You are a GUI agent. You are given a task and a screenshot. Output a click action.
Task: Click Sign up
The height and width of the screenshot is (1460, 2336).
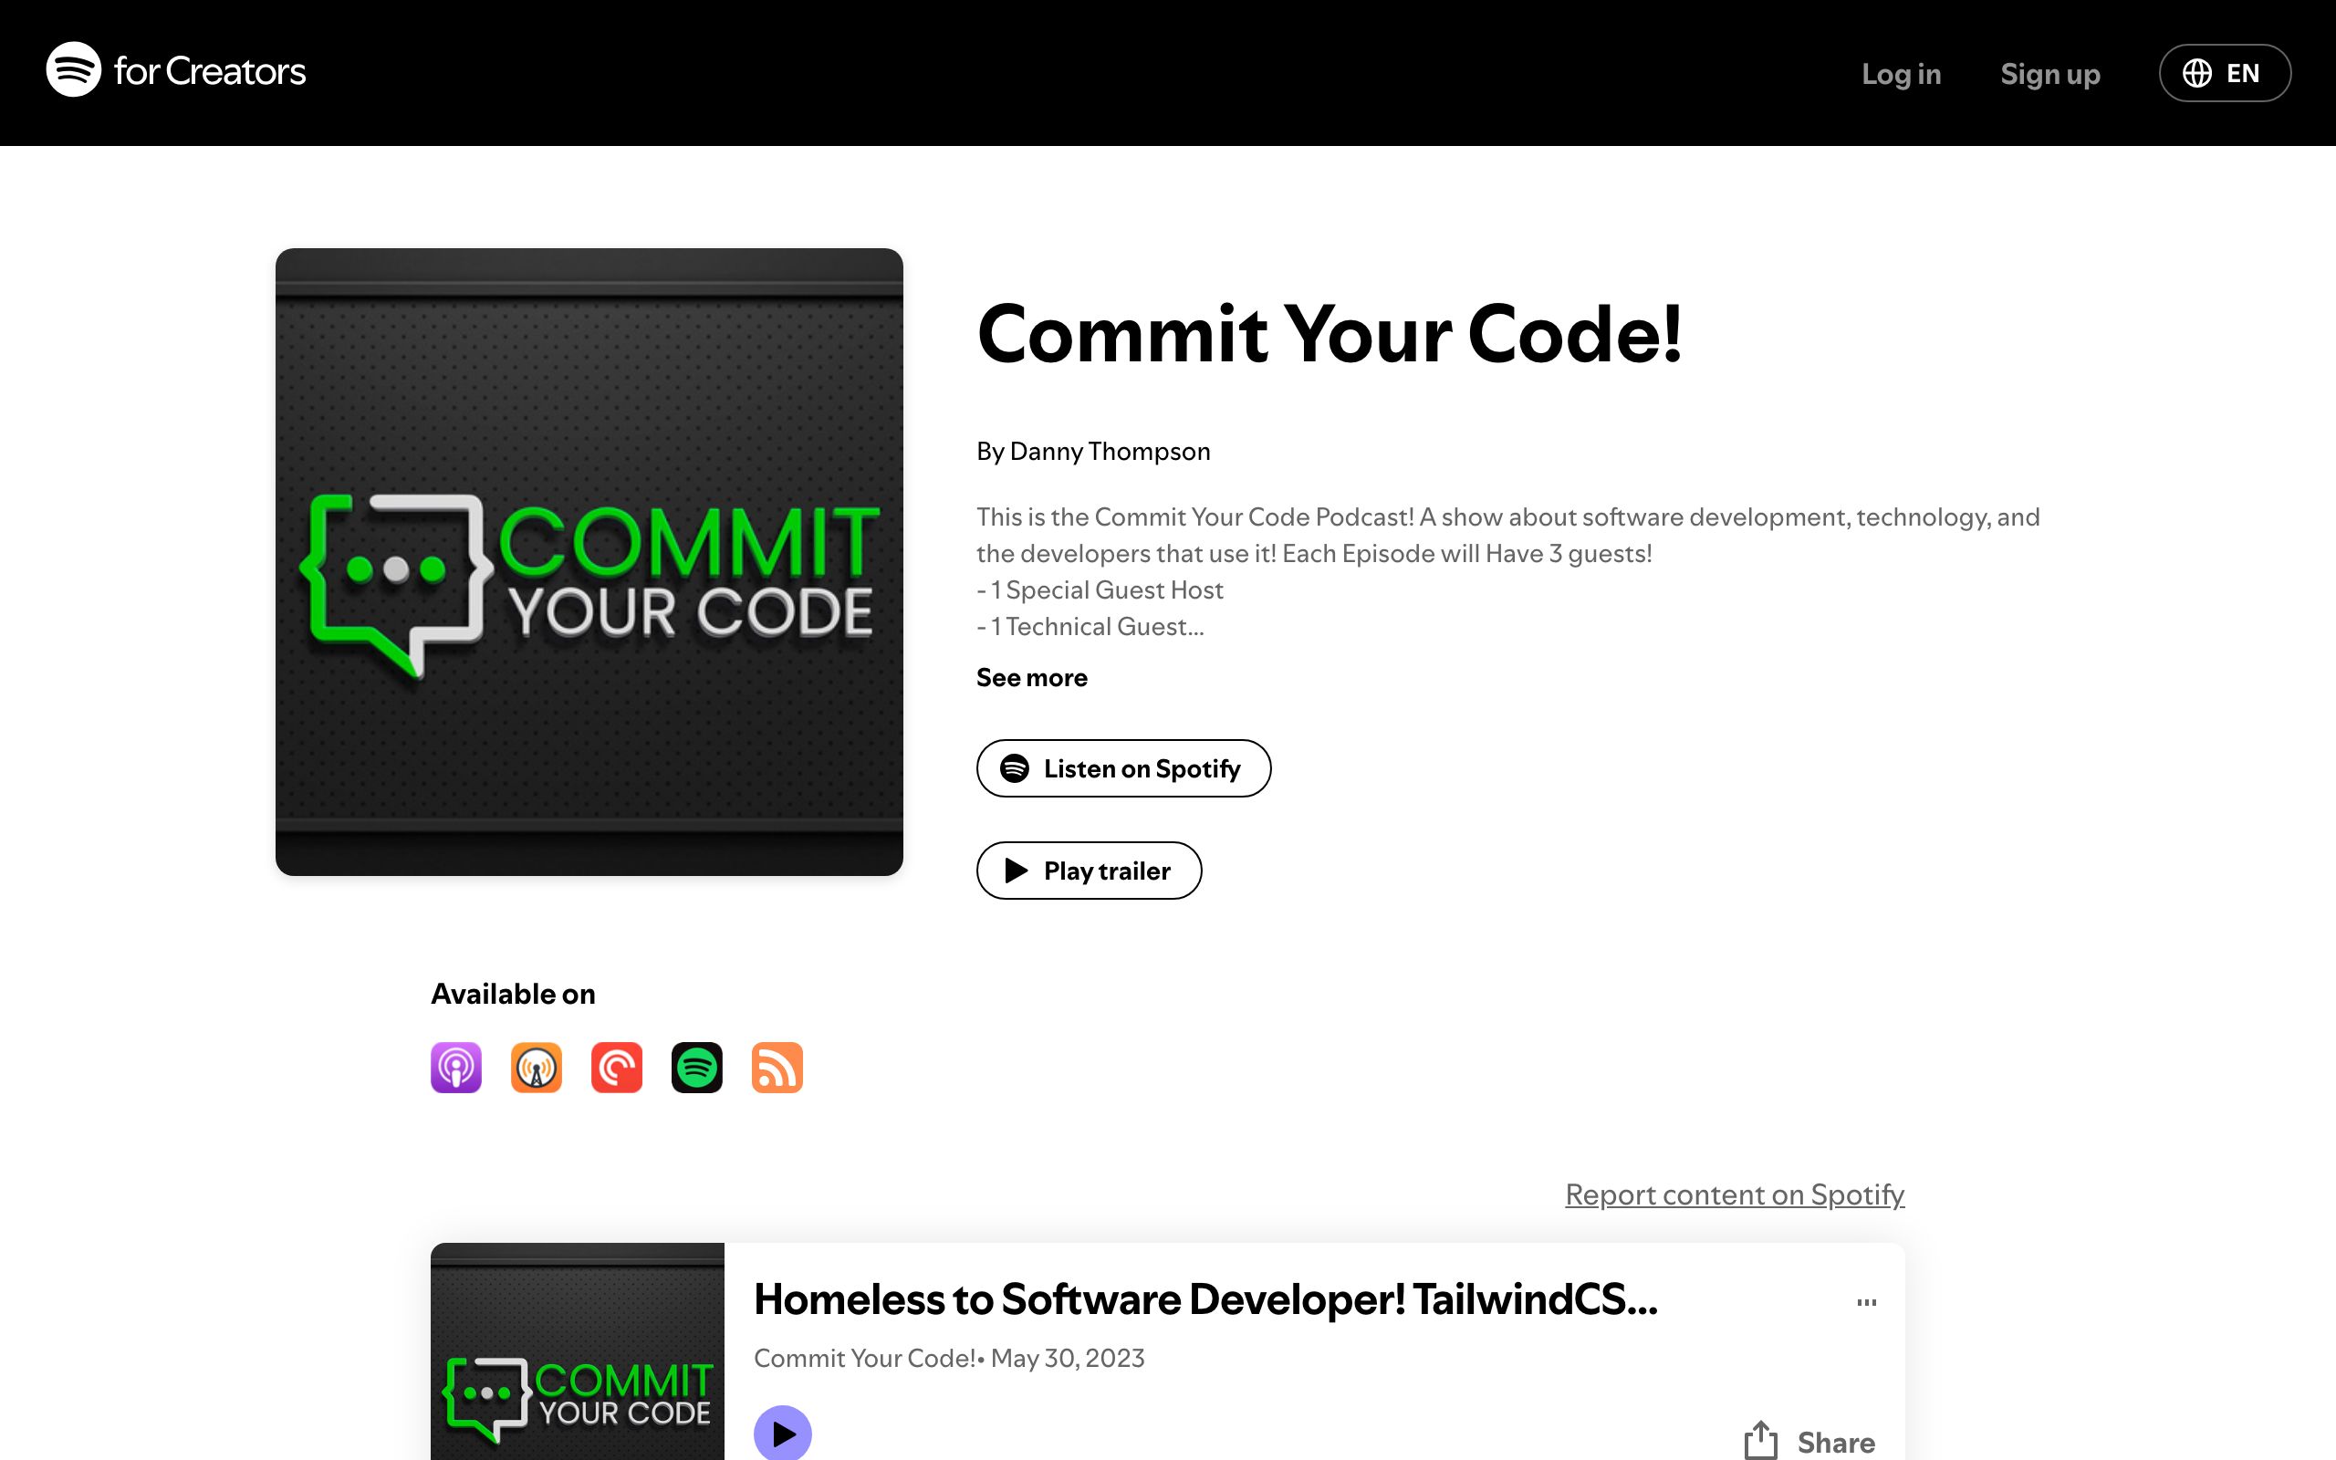2049,73
